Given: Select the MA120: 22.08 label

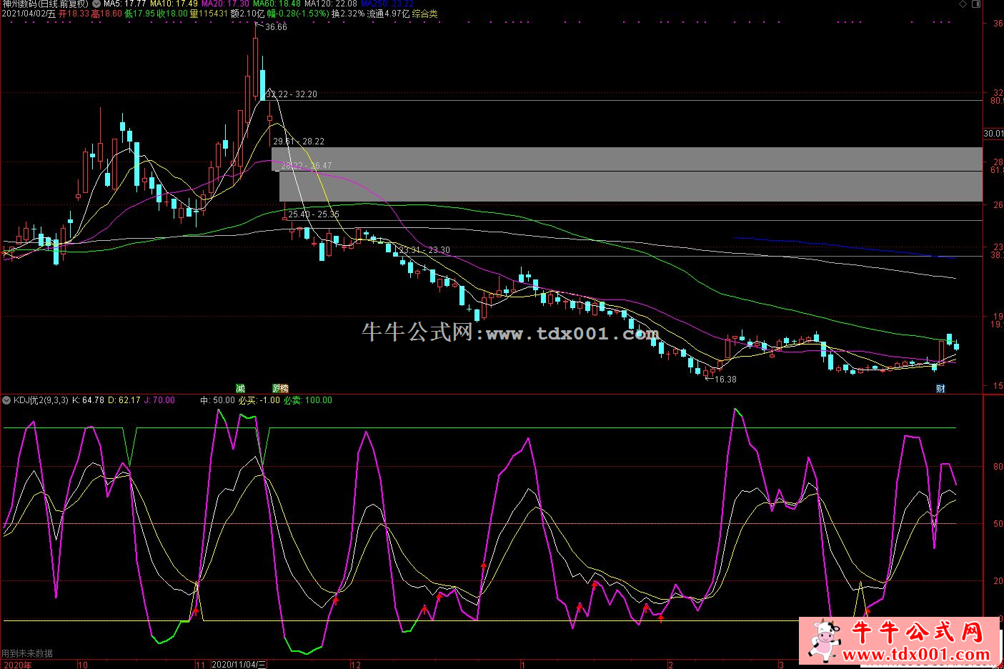Looking at the screenshot, I should 331,4.
